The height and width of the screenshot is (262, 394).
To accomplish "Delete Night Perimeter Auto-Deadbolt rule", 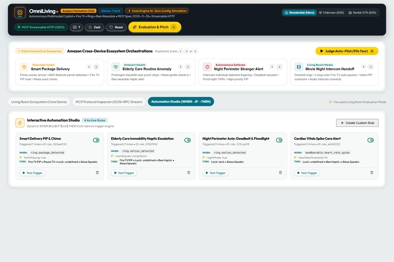I will (x=280, y=173).
